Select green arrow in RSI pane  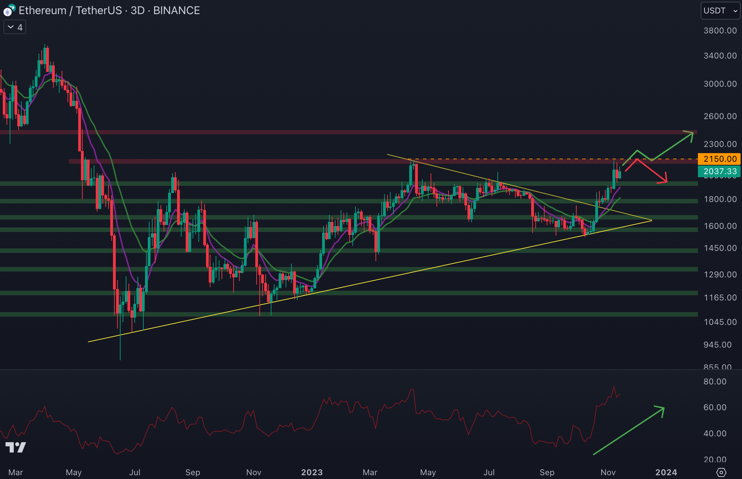click(629, 431)
